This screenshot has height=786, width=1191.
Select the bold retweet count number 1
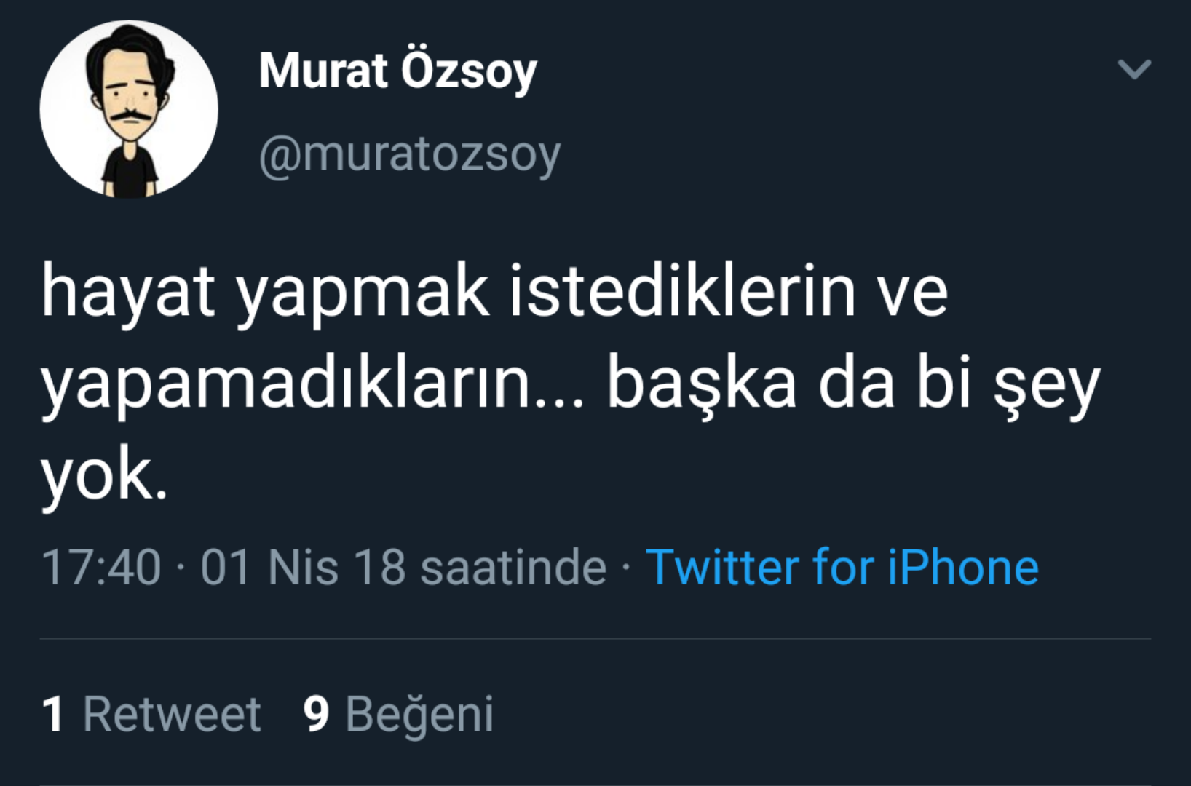coord(53,713)
